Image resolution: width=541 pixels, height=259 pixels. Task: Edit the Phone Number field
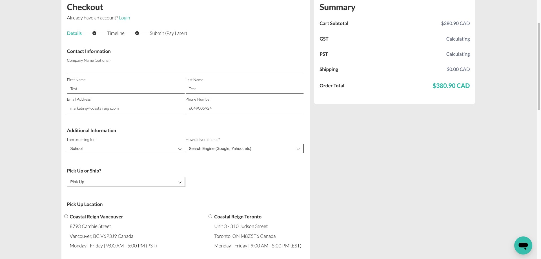(244, 108)
